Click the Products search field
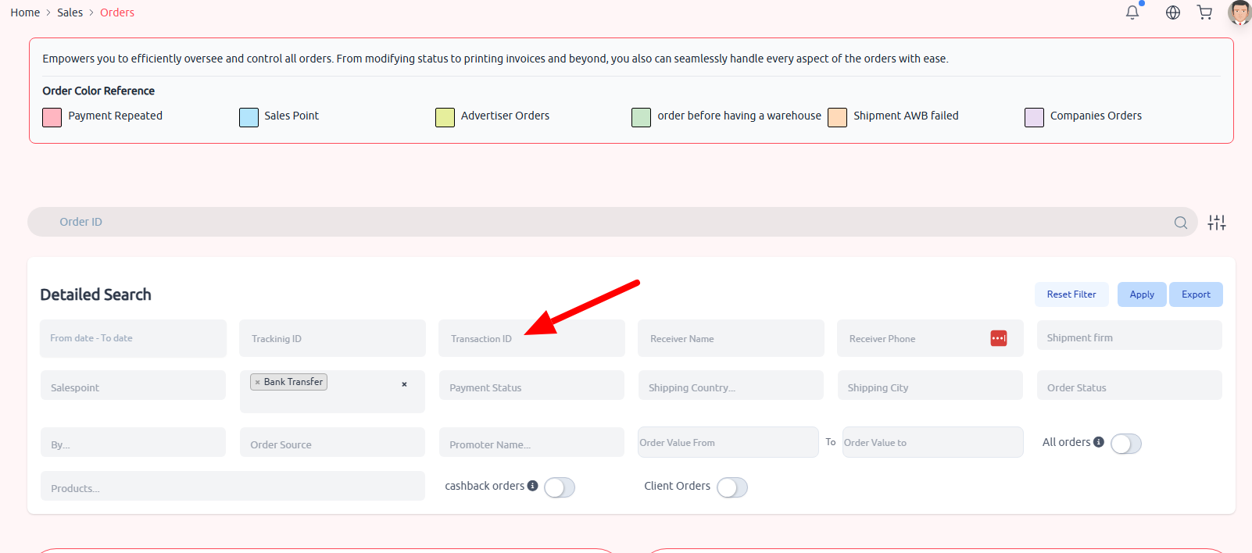The image size is (1252, 553). (233, 486)
